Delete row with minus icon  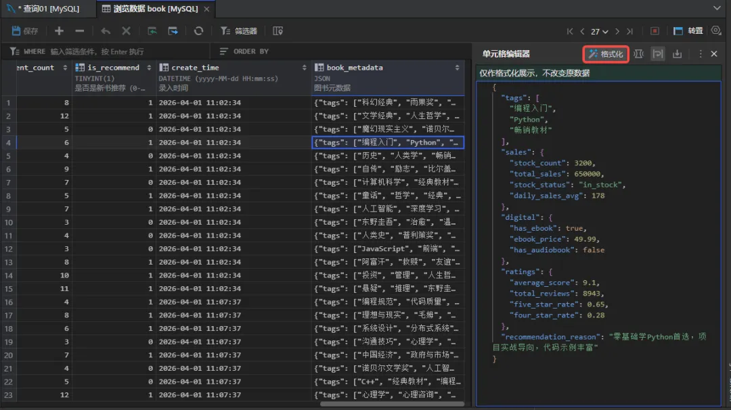[80, 30]
